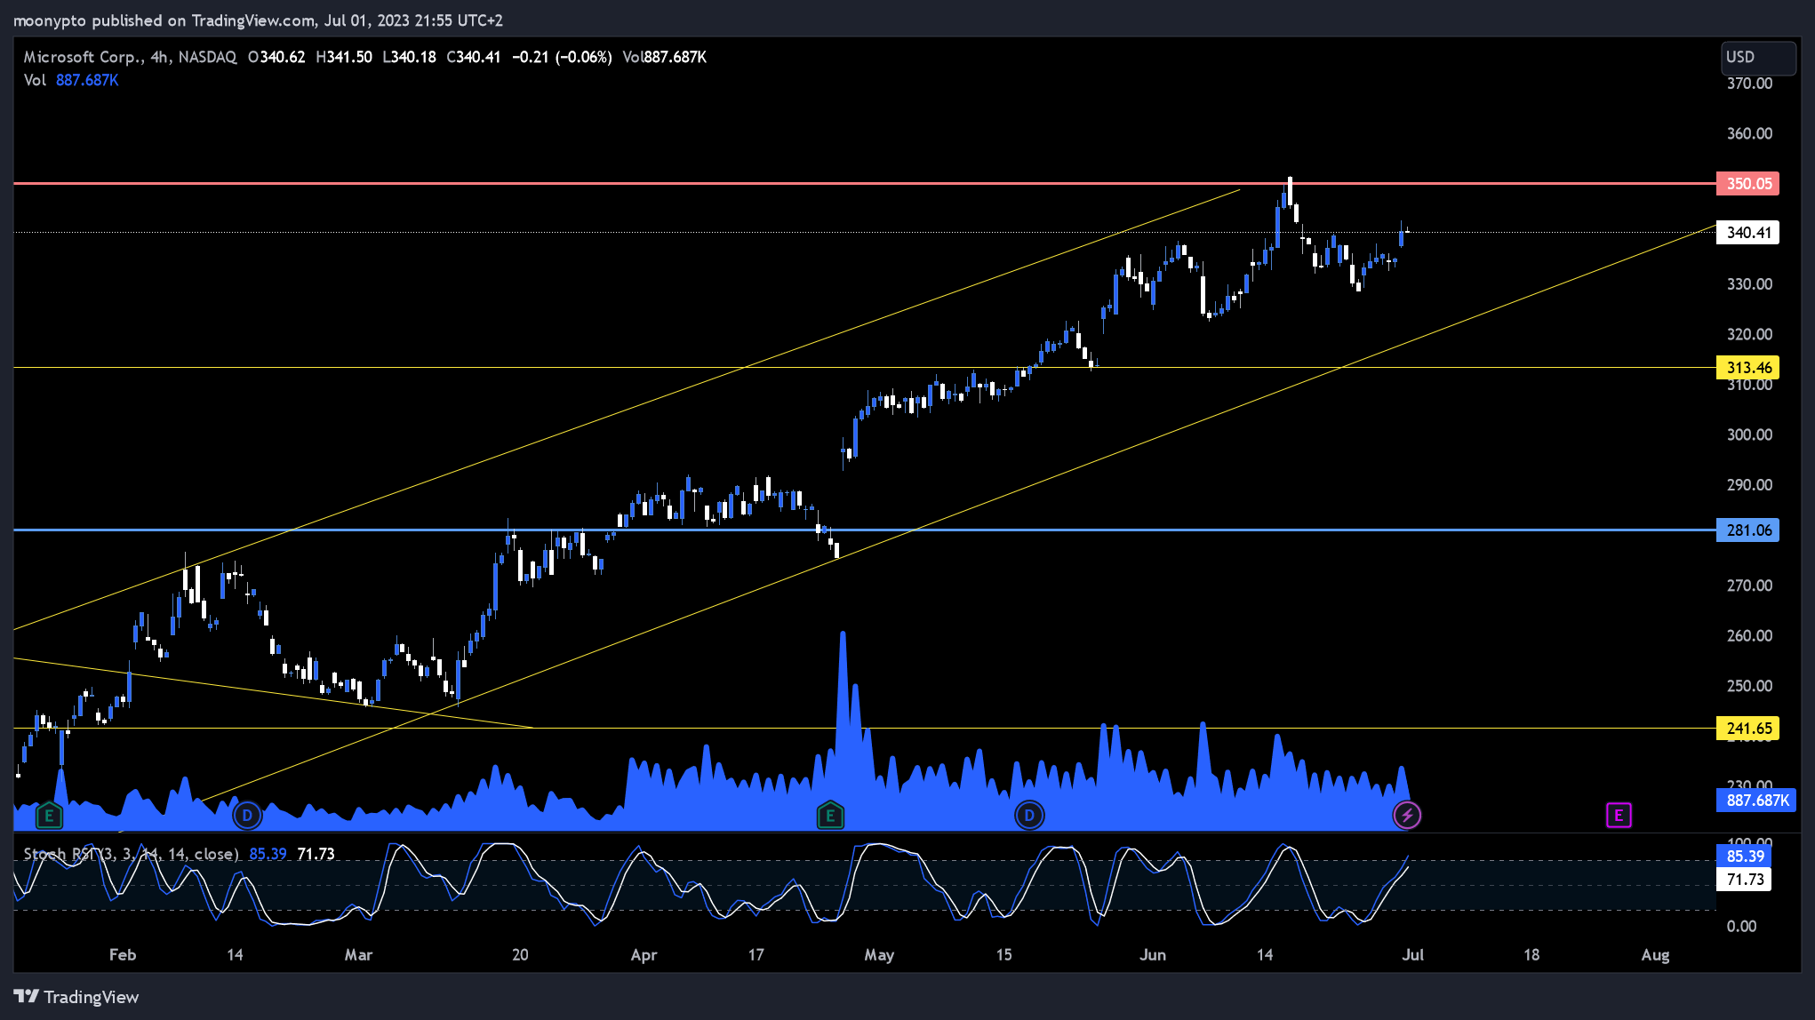Select the yellow 313.46 price label

1747,368
